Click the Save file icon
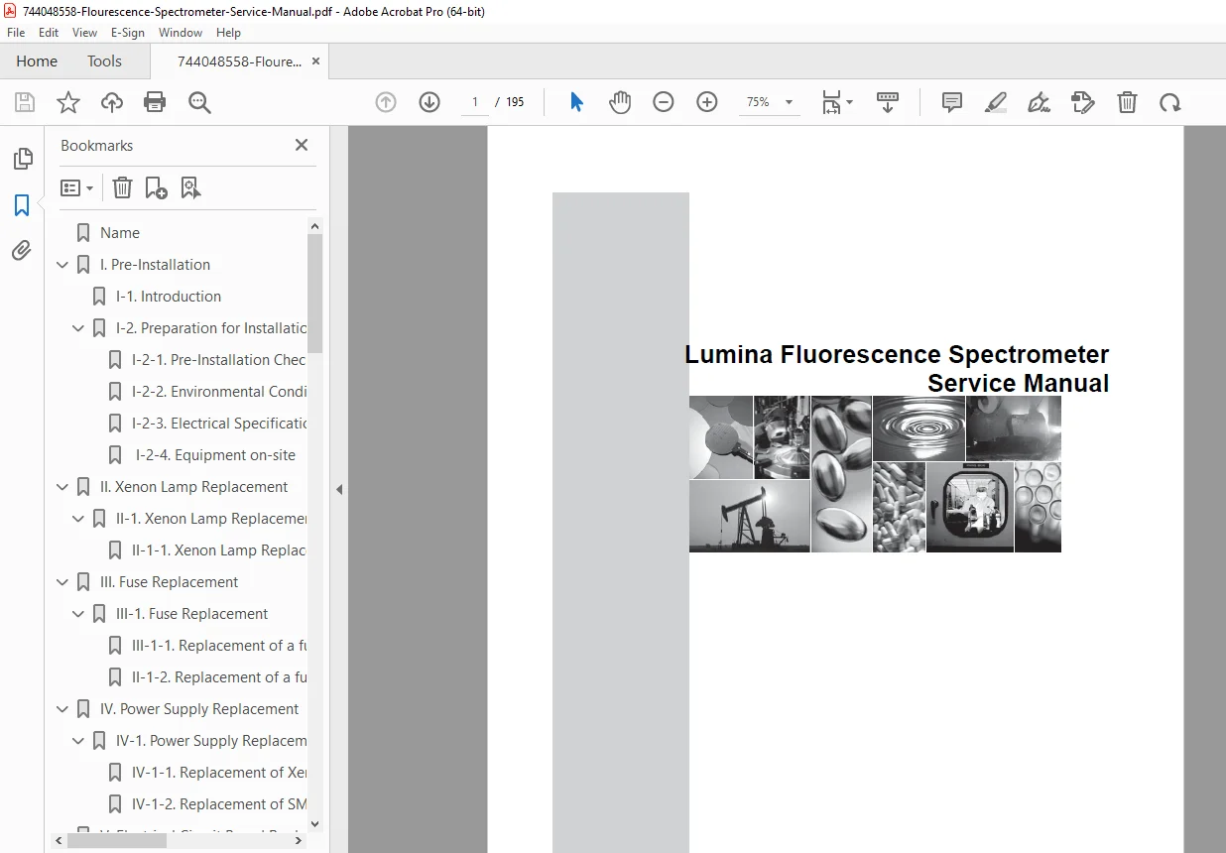 click(25, 102)
